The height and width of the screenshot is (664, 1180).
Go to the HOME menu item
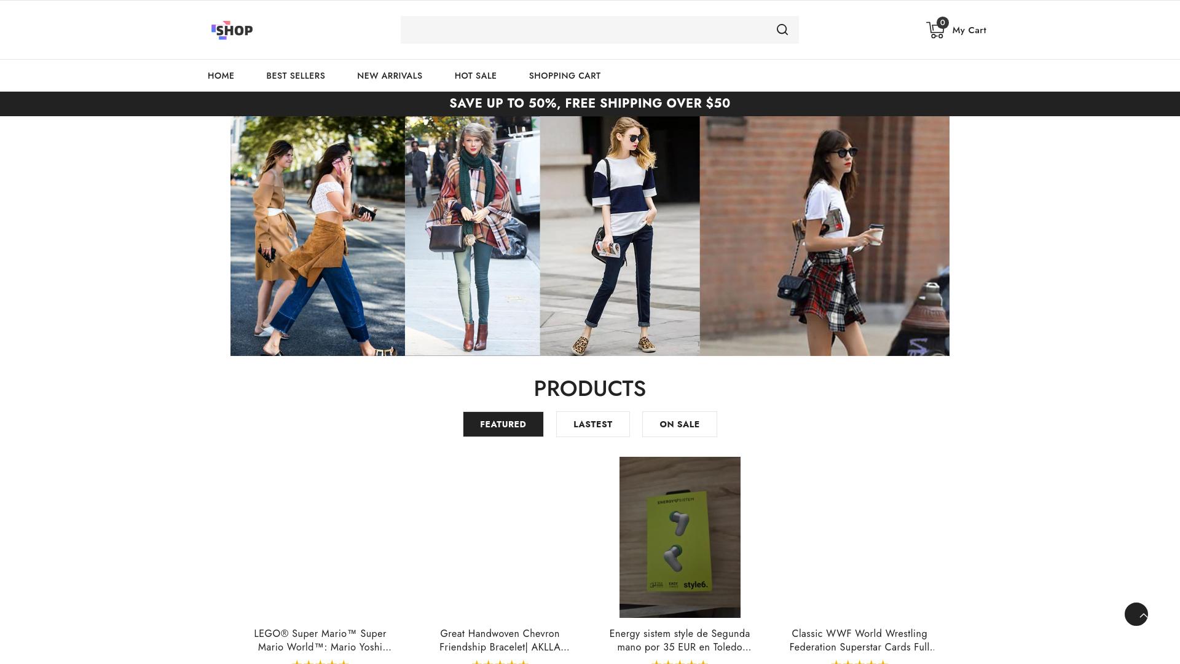(221, 76)
